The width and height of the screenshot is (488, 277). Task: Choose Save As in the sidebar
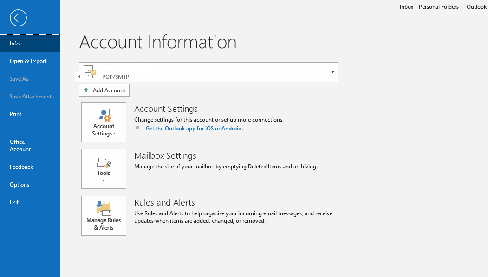pos(19,79)
